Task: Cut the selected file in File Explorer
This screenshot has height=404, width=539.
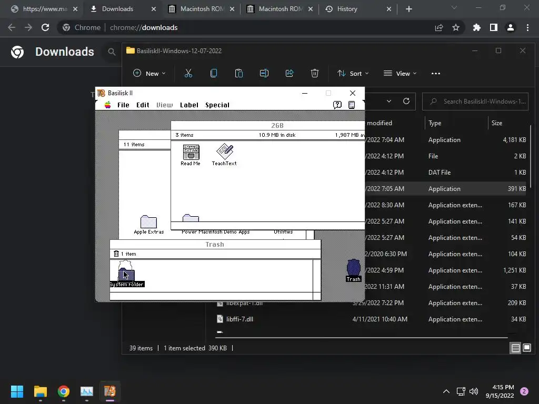Action: tap(188, 73)
